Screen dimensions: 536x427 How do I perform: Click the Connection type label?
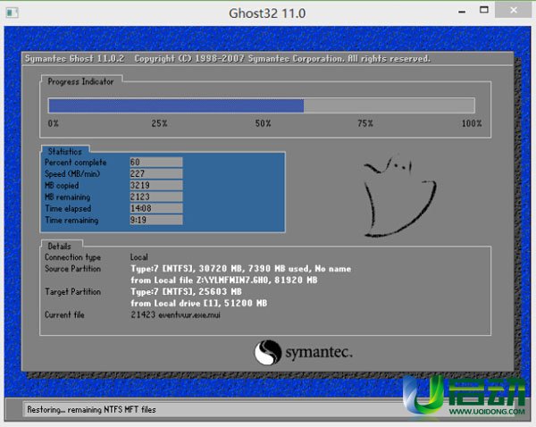73,257
